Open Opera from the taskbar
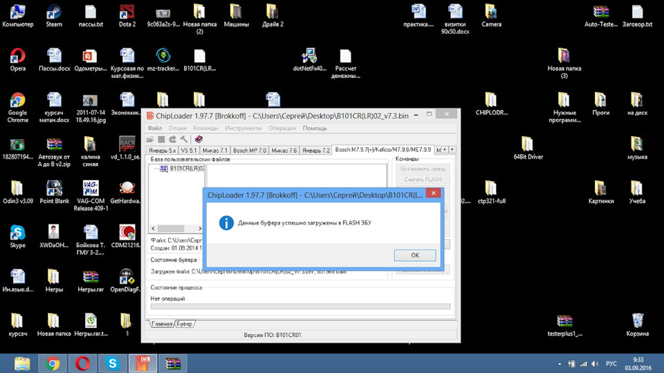Screen dimensions: 664x373 click(82, 363)
